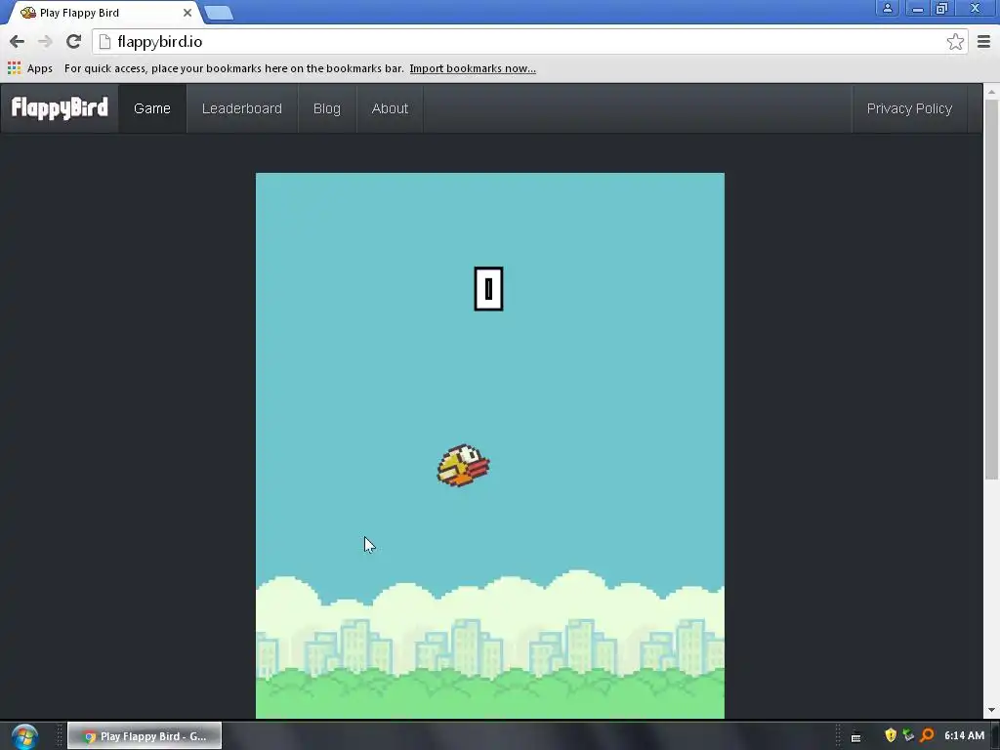Select Play Flappy Bird taskbar button
The height and width of the screenshot is (750, 1000).
145,736
